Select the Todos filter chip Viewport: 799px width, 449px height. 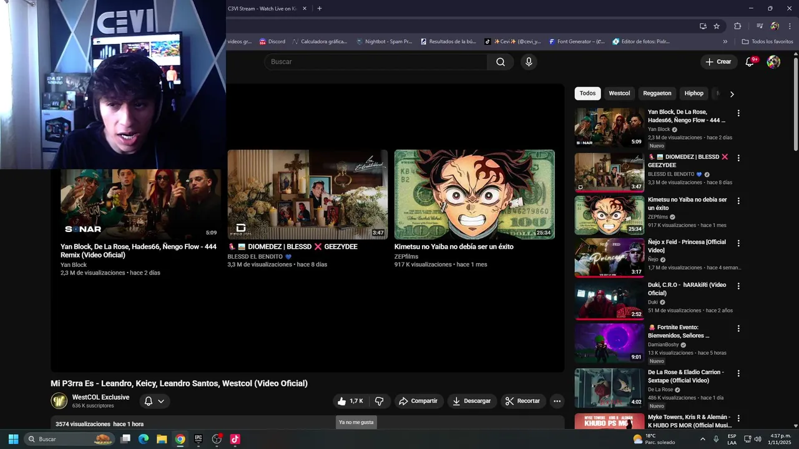(x=587, y=94)
